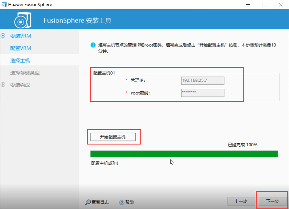Select the 安装VRM step in the sidebar
Image resolution: width=289 pixels, height=209 pixels.
pyautogui.click(x=21, y=36)
